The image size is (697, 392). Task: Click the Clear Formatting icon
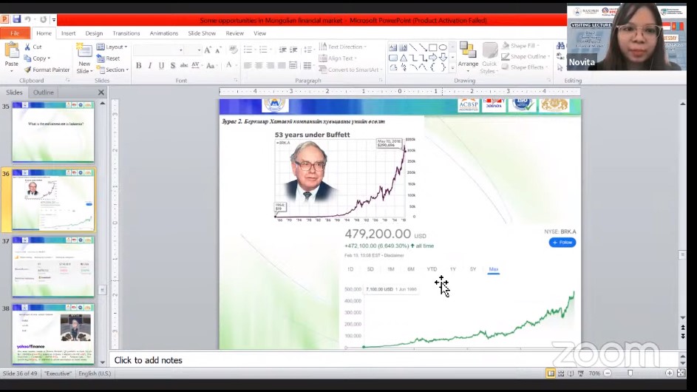pos(233,50)
